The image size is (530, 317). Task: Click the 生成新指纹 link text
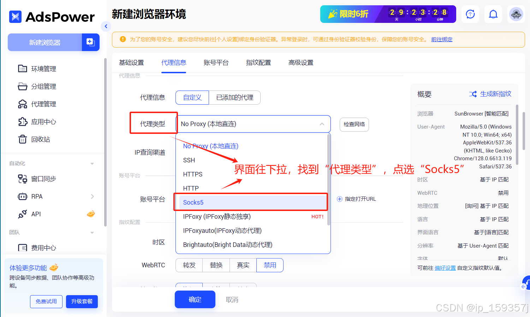(496, 94)
